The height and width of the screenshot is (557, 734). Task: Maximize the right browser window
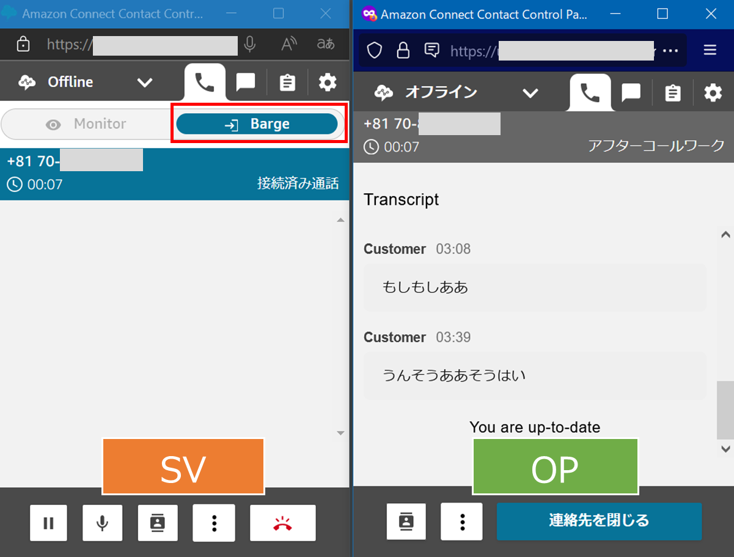[662, 13]
